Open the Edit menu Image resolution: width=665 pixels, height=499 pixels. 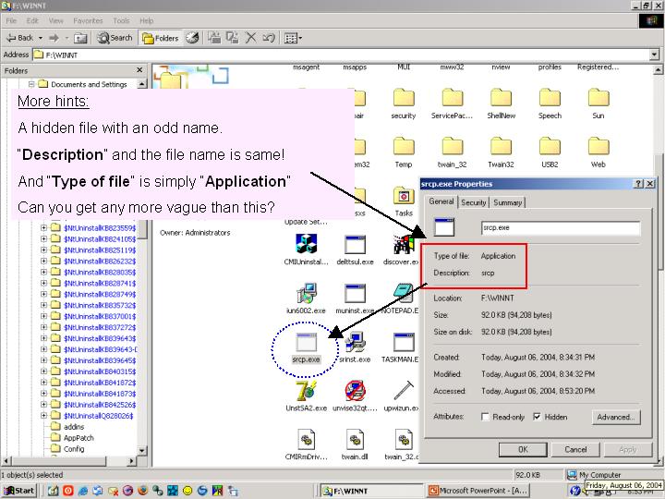point(32,20)
